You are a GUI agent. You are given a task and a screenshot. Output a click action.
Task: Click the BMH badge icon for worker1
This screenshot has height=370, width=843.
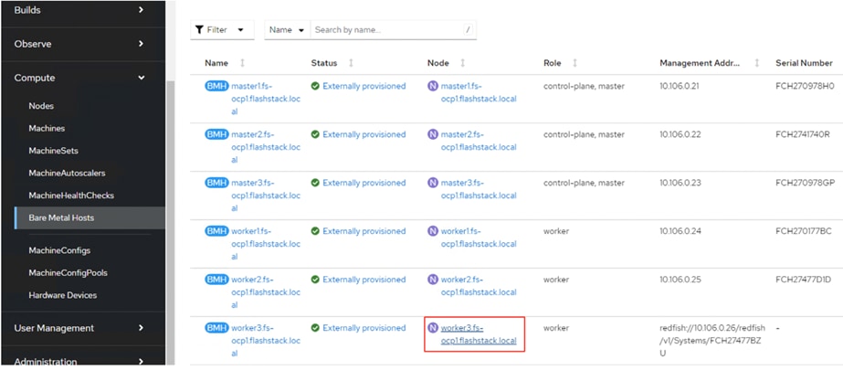pos(216,231)
